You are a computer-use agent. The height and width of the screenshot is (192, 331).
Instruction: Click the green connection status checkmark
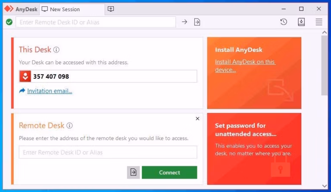pos(9,22)
